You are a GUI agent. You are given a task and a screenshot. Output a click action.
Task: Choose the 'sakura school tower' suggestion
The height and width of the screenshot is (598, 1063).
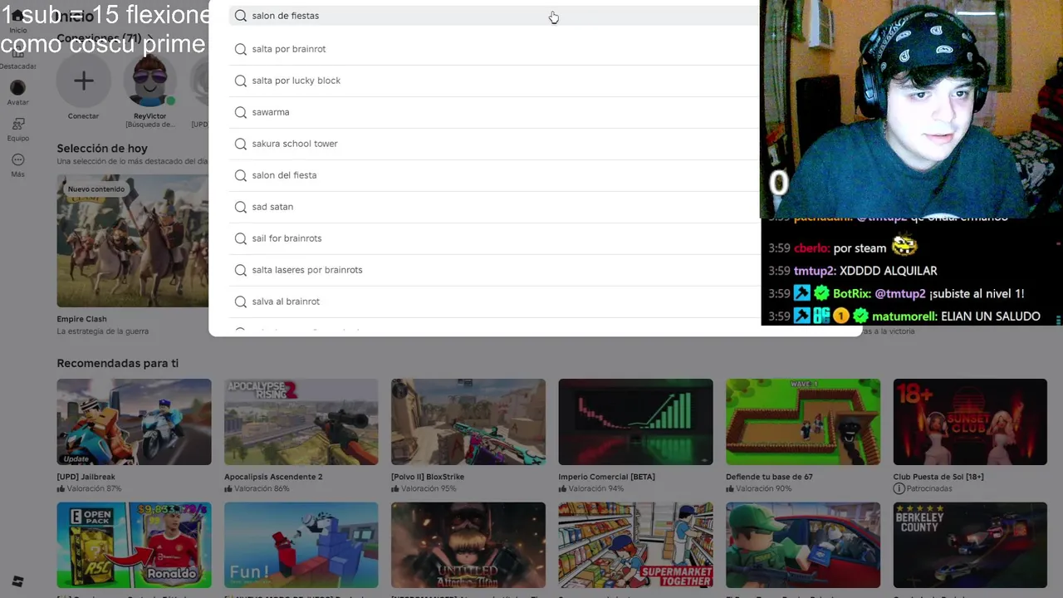pyautogui.click(x=494, y=144)
